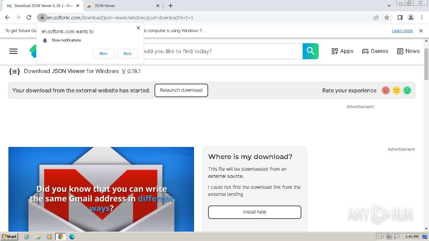Close the Download JSON Viewer tab

point(77,6)
